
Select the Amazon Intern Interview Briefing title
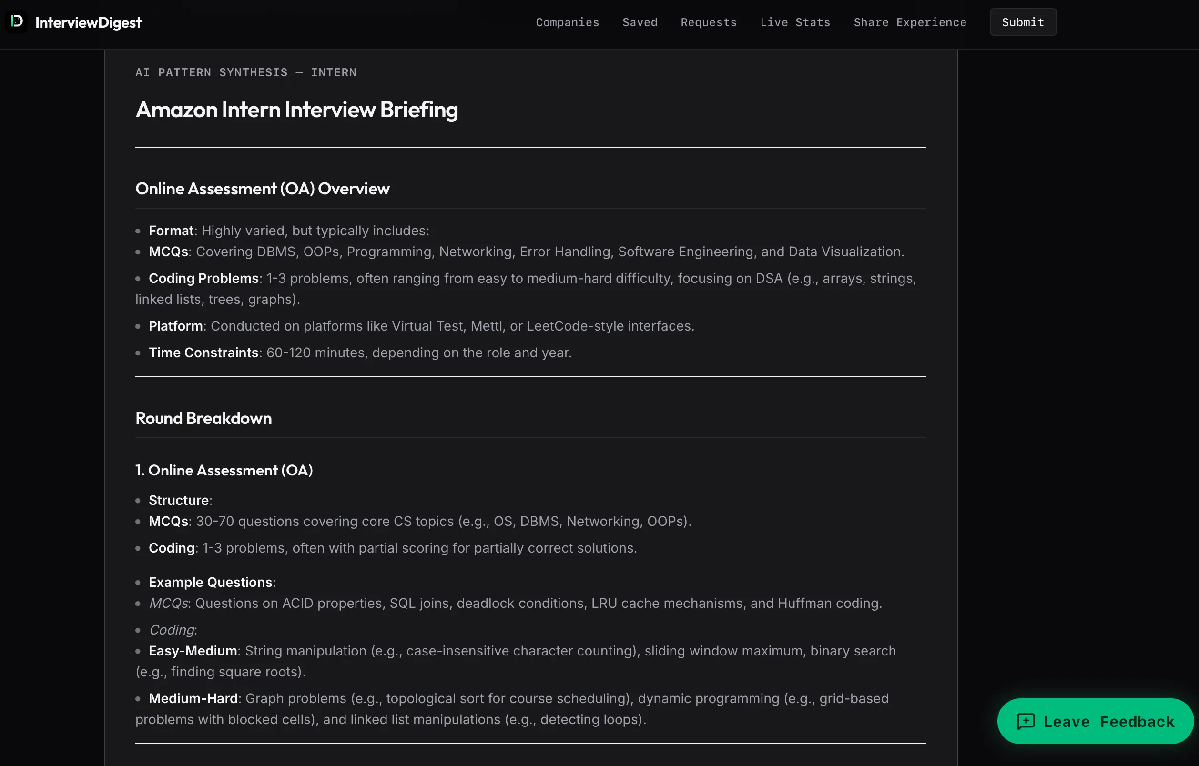pyautogui.click(x=297, y=110)
